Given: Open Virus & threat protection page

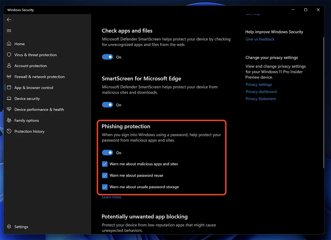Looking at the screenshot, I should pyautogui.click(x=36, y=55).
